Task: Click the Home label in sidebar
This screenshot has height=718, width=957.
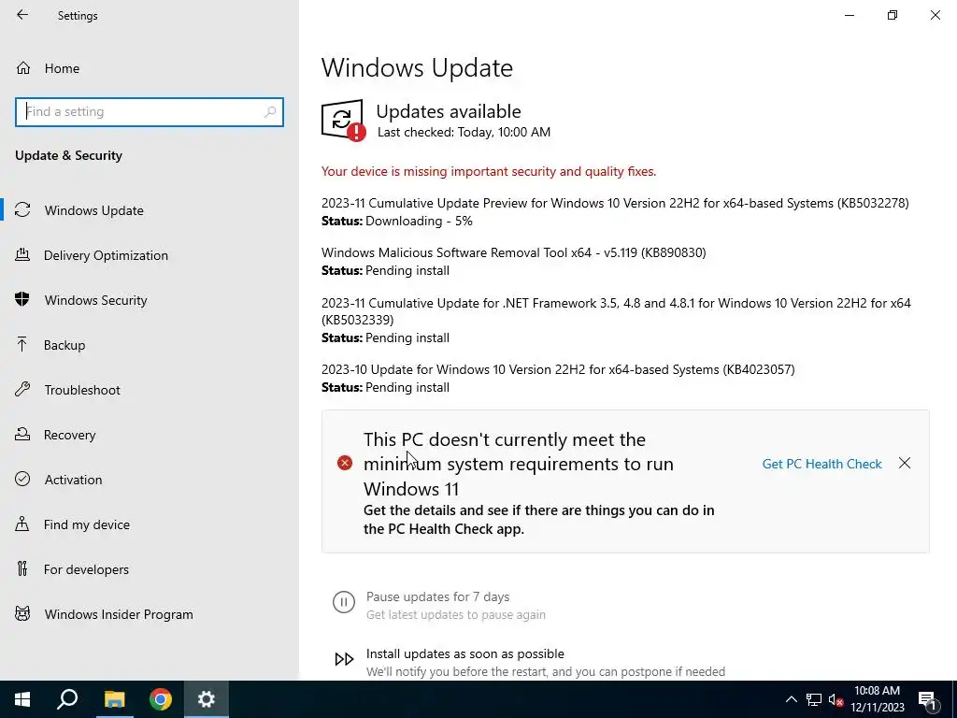Action: [x=63, y=68]
